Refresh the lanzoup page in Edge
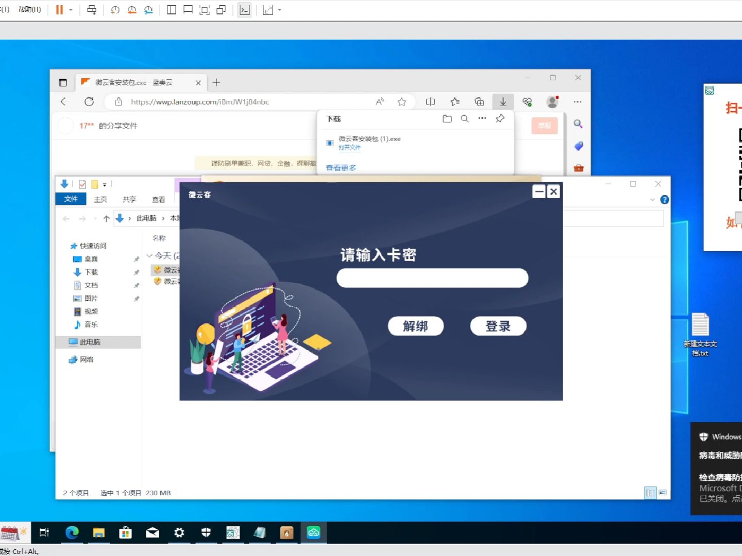Screen dimensions: 742x556 (x=89, y=101)
